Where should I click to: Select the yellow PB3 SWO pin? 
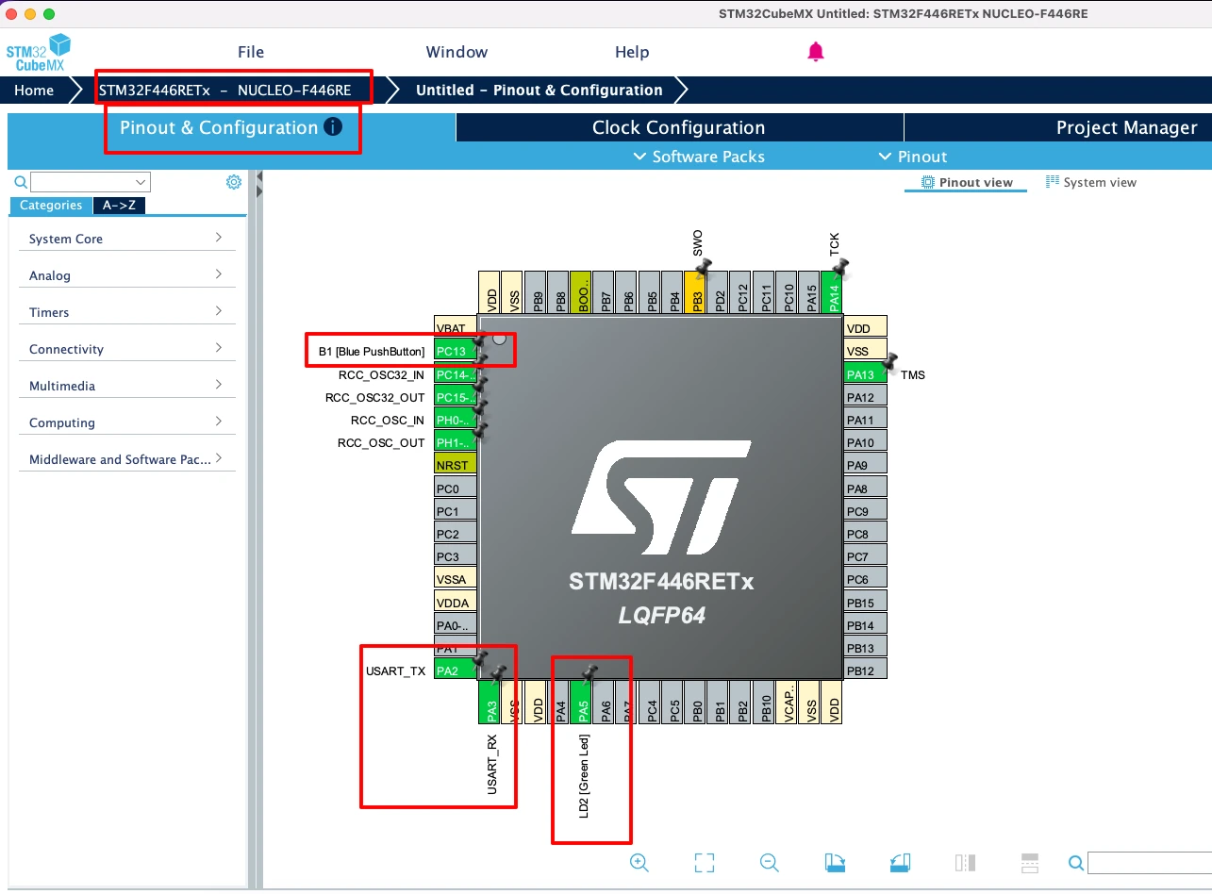tap(697, 292)
